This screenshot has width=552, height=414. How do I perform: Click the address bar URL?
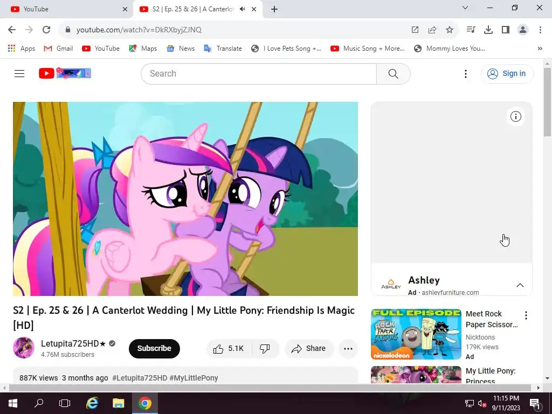(139, 30)
